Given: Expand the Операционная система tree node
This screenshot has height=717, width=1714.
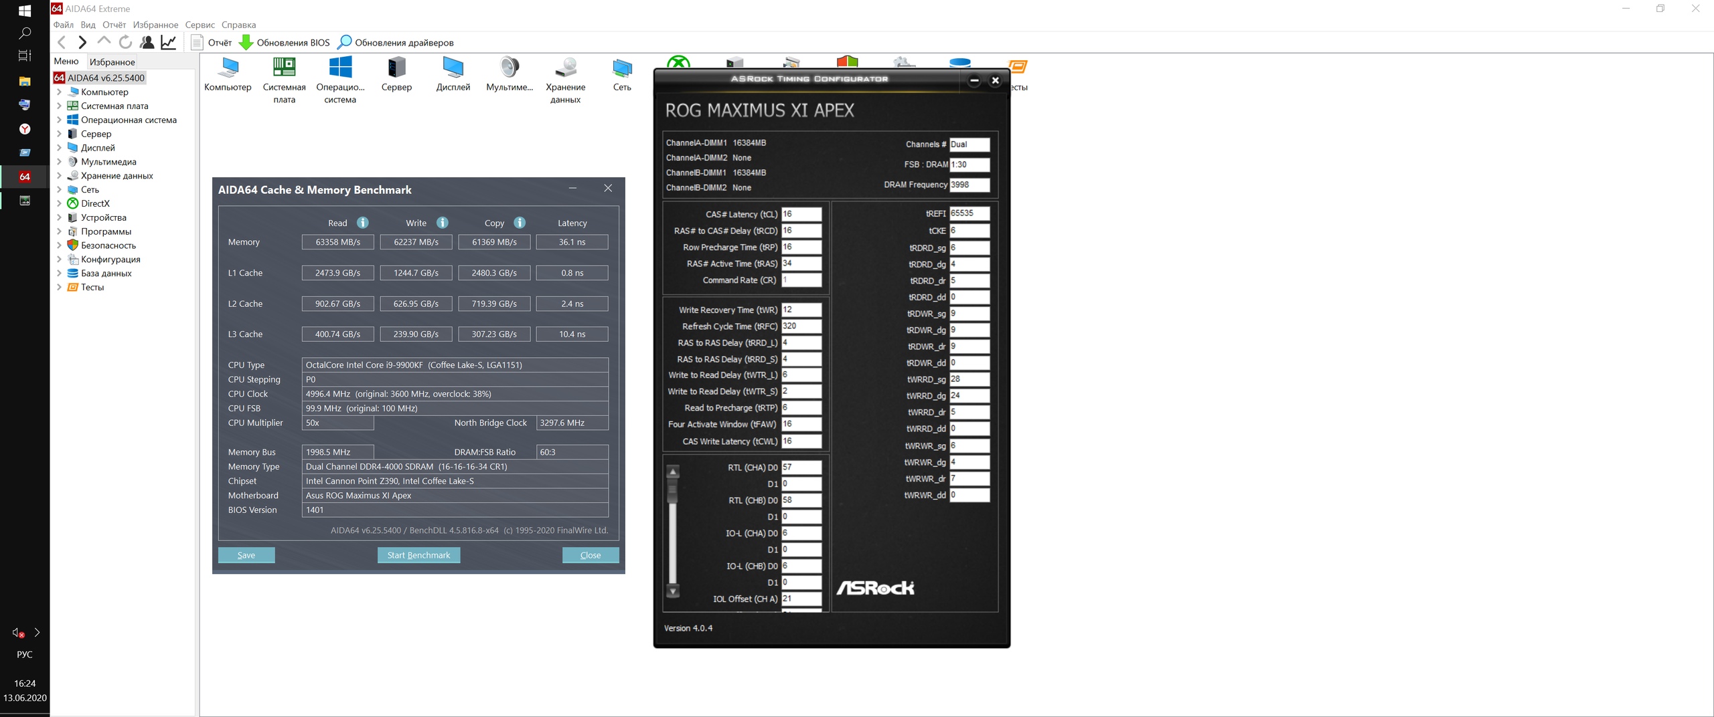Looking at the screenshot, I should click(x=59, y=120).
